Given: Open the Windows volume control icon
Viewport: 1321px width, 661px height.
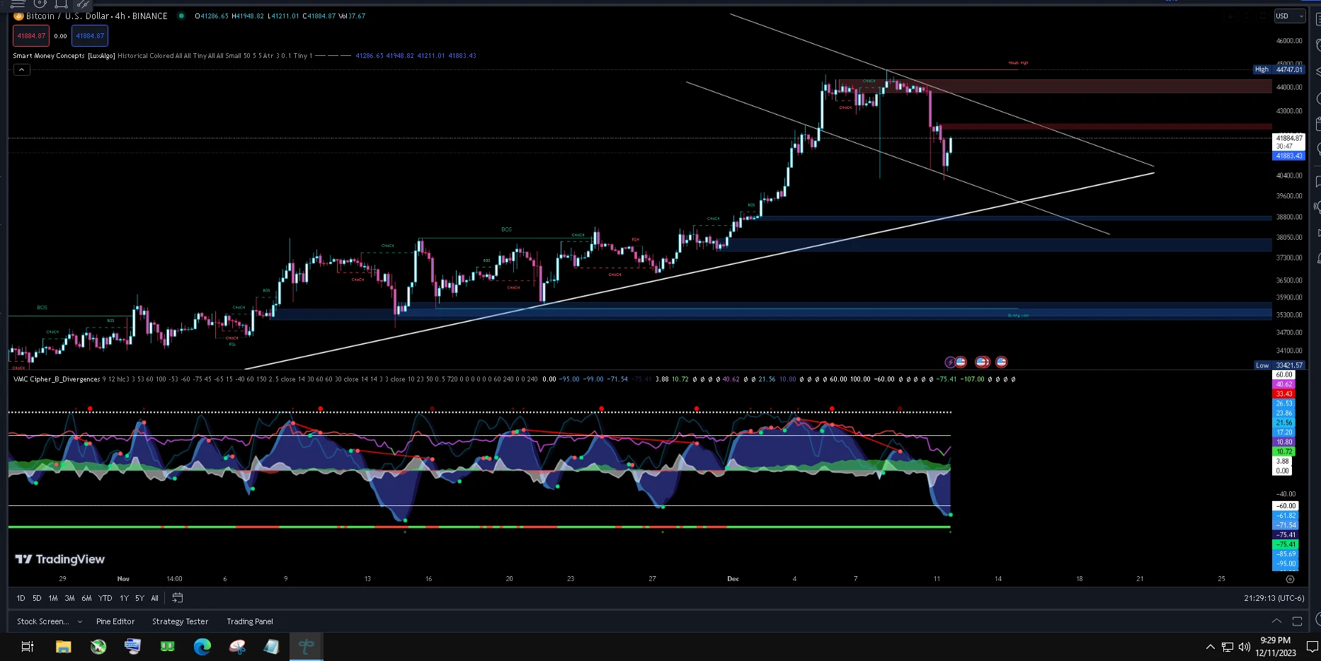Looking at the screenshot, I should (x=1244, y=647).
